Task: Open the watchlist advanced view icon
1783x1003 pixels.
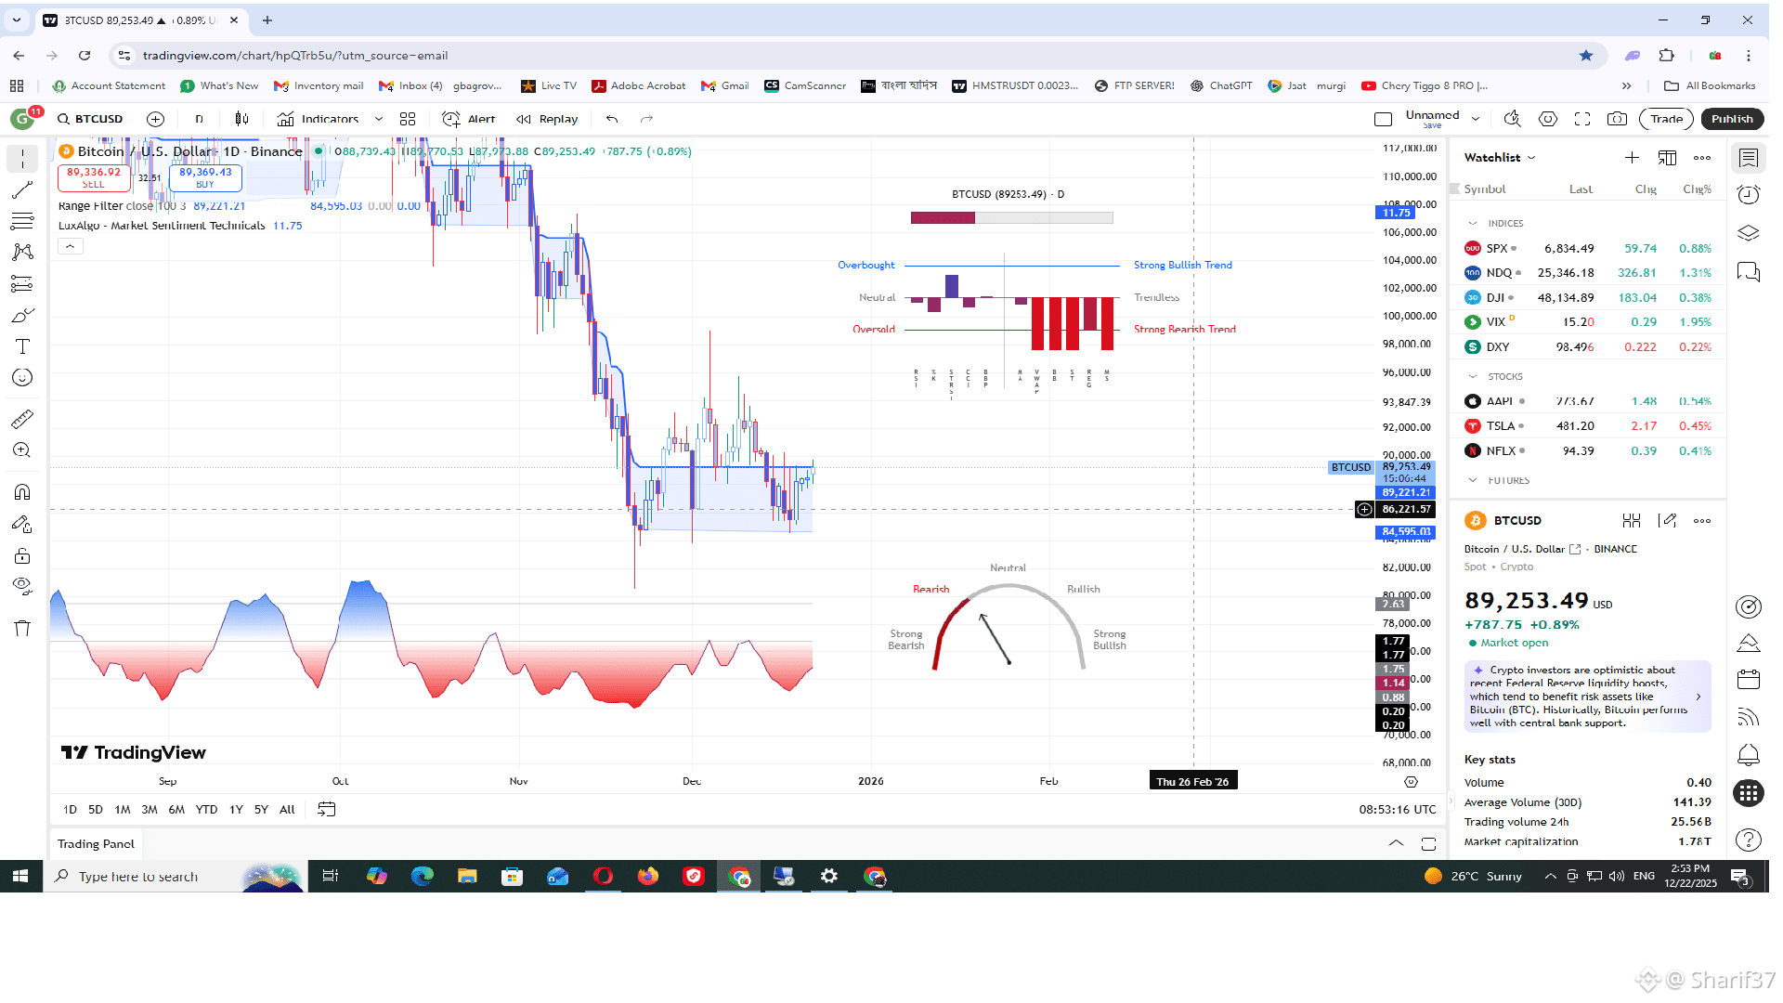Action: point(1667,158)
